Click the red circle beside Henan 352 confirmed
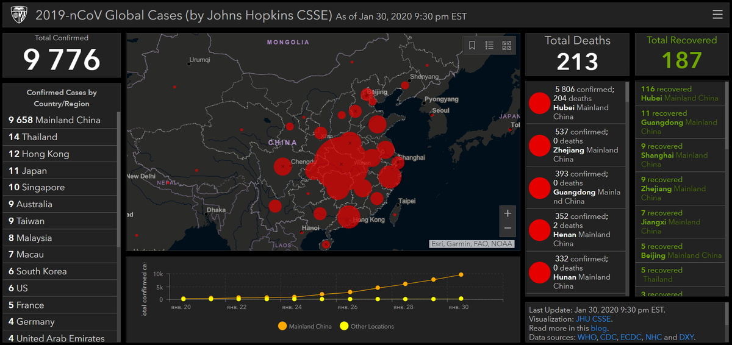 (539, 230)
